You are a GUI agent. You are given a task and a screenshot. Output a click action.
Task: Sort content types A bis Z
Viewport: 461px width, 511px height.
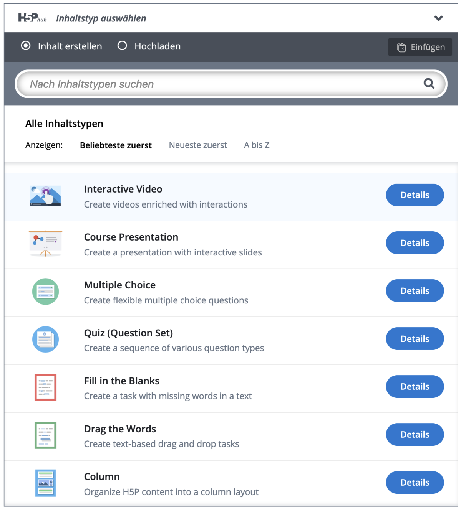[257, 145]
